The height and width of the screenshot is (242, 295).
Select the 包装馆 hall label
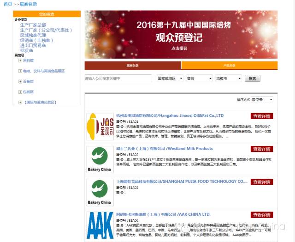[28, 92]
